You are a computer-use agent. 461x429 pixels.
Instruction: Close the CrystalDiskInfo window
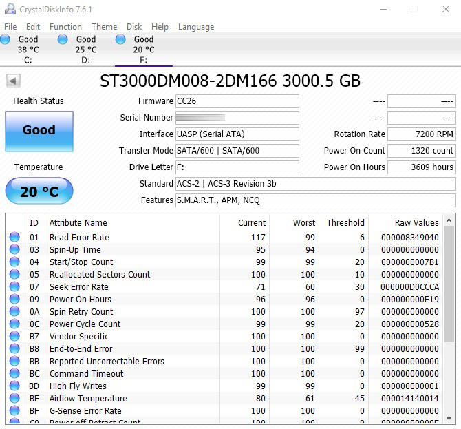(446, 10)
